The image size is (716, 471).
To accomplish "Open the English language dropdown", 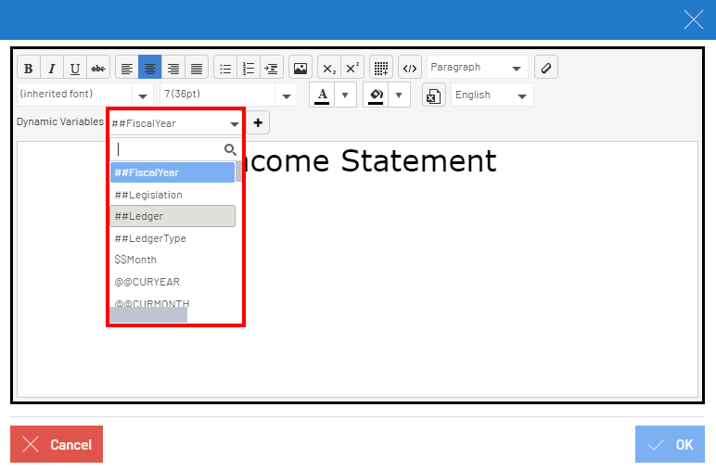I will 492,95.
